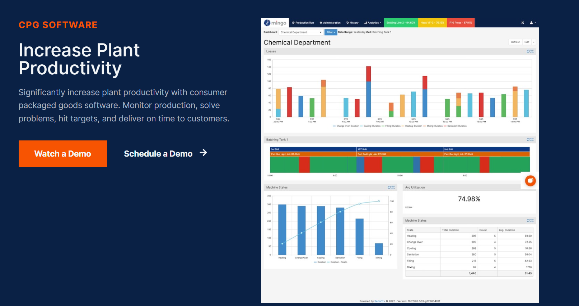Open the Chemical Department dashboard dropdown
Viewport: 579px width, 306px height.
(x=301, y=32)
